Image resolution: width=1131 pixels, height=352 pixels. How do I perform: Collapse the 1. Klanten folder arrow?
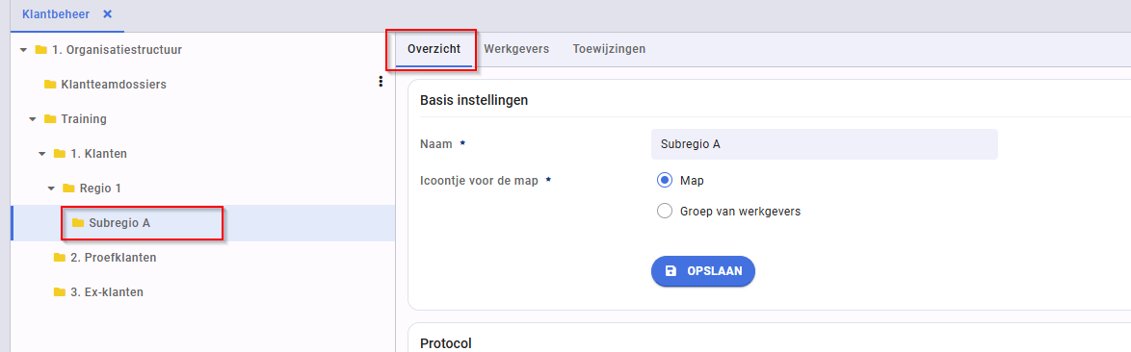pyautogui.click(x=41, y=154)
